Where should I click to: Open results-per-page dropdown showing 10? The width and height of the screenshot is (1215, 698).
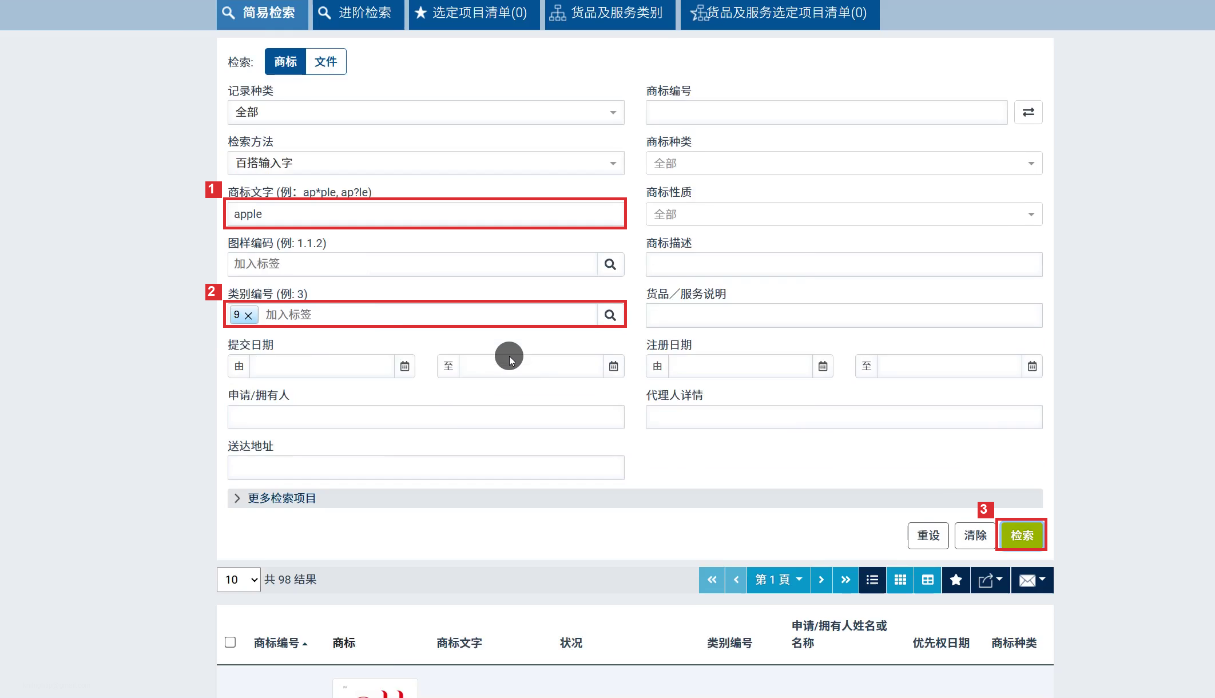click(x=239, y=580)
